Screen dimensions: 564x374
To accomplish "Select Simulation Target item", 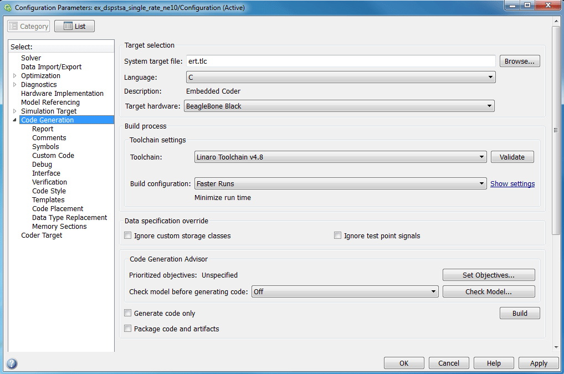I will pos(49,111).
